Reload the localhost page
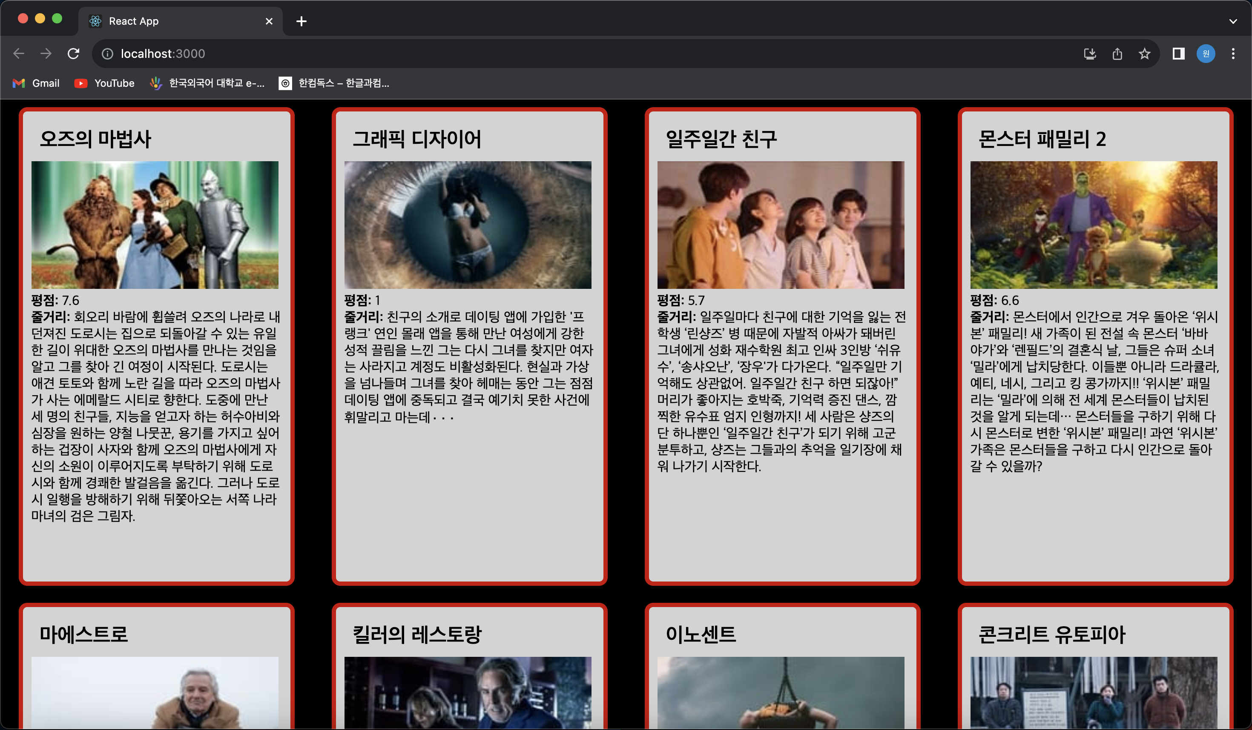1252x730 pixels. [74, 54]
